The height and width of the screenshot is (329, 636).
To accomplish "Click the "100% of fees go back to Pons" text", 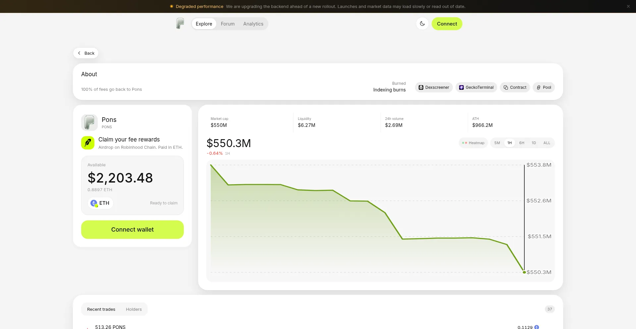I will coord(111,89).
